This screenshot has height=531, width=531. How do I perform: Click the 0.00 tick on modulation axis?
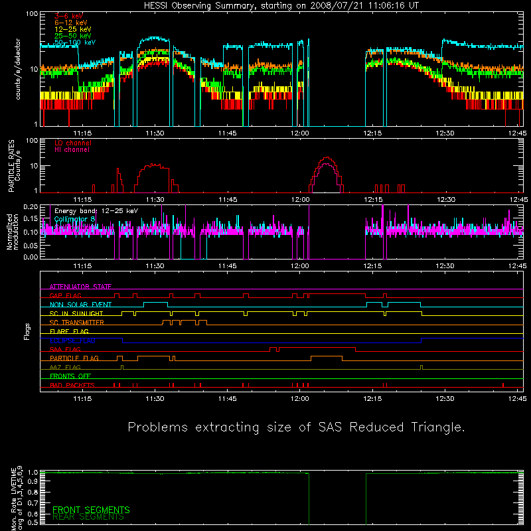click(x=31, y=257)
